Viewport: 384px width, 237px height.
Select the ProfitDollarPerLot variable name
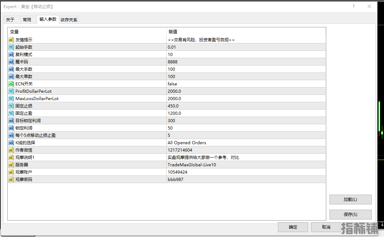tap(34, 91)
